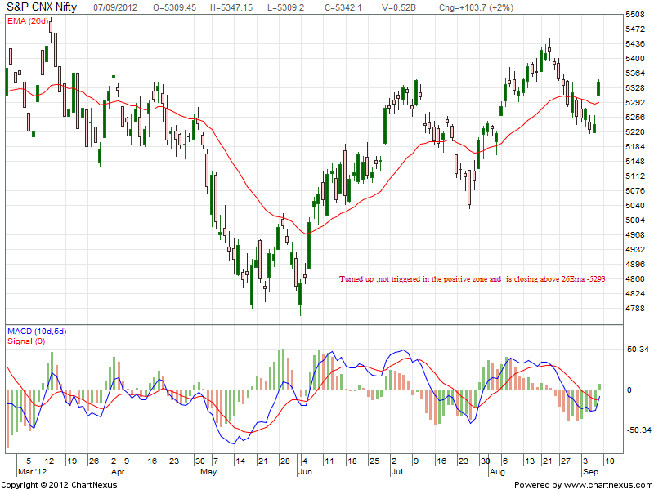Click the high value H=5347.15

pos(231,7)
